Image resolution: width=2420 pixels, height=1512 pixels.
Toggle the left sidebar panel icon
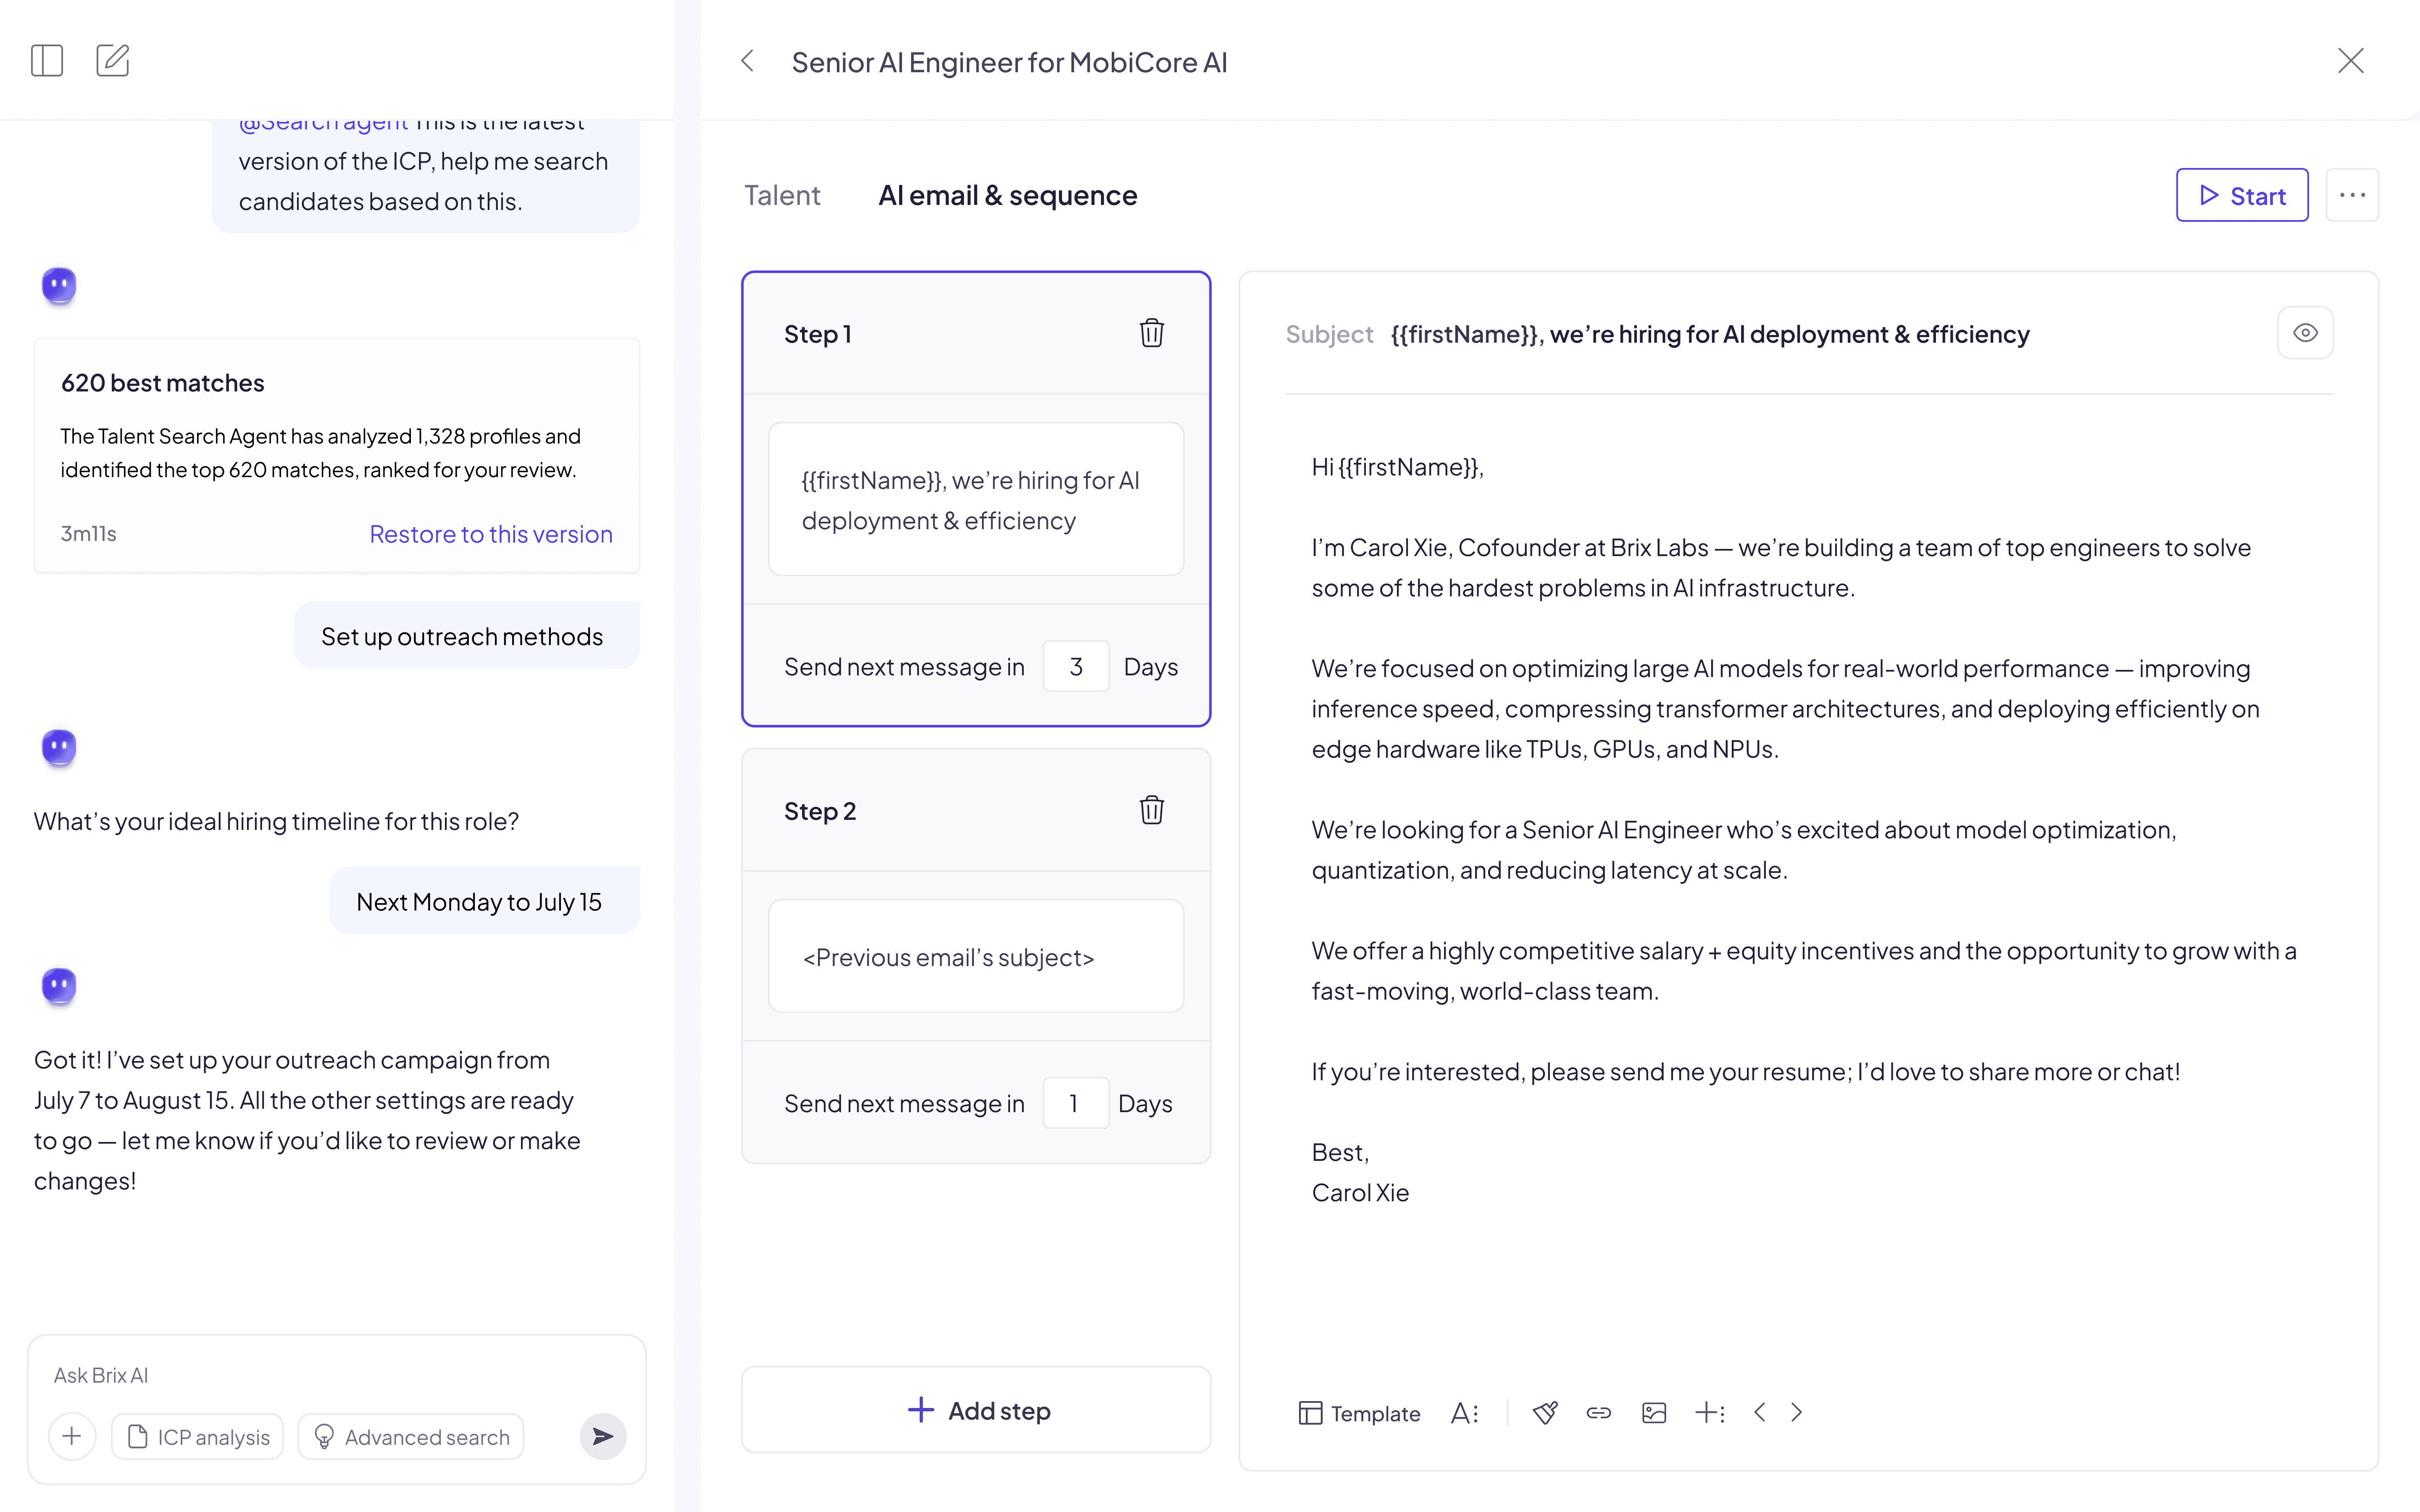(47, 61)
